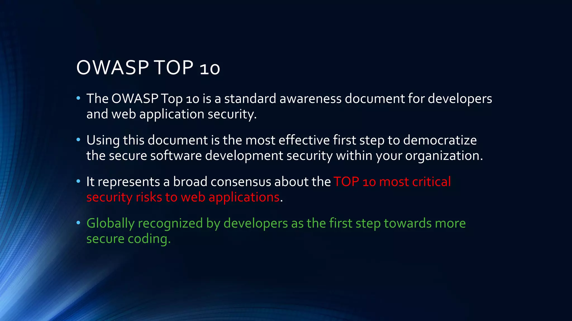Click 'The OWASP Top 10 is' text
This screenshot has height=321, width=572.
click(x=149, y=99)
